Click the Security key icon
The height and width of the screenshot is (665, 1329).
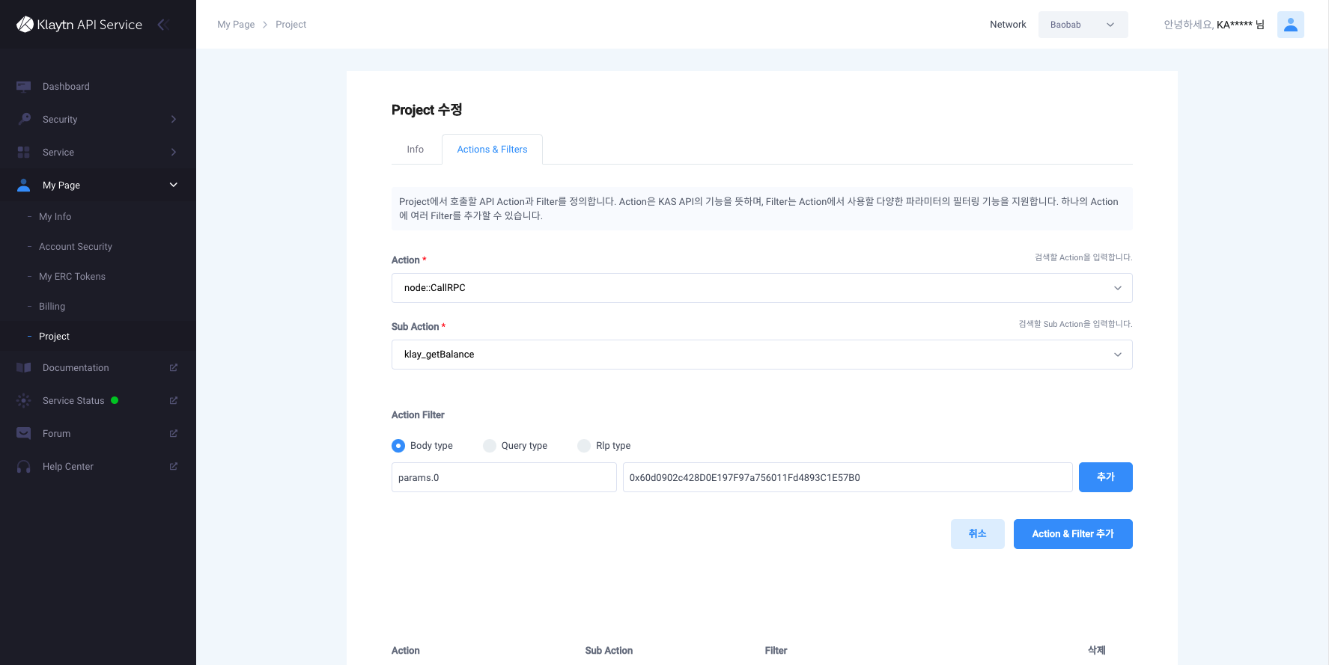pos(24,120)
